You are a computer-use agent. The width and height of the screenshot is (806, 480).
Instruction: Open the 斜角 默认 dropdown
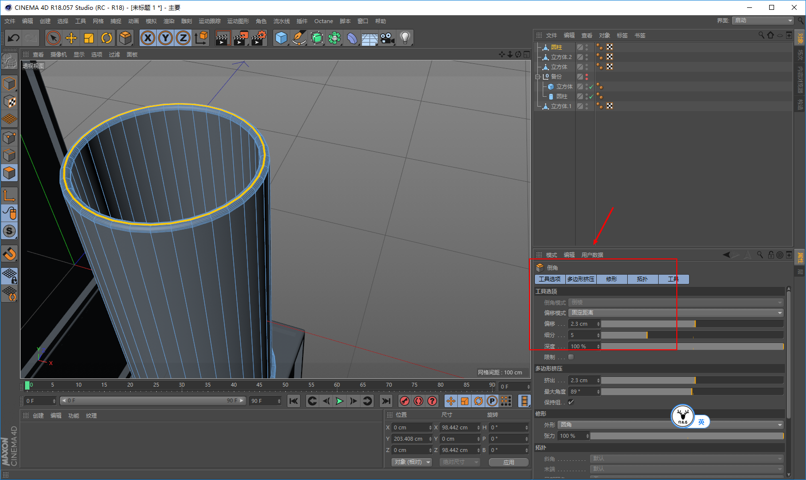[687, 458]
